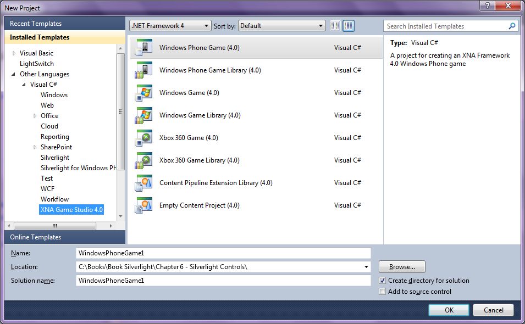Click the tree scroll left arrow
This screenshot has height=324, width=525.
click(x=9, y=226)
